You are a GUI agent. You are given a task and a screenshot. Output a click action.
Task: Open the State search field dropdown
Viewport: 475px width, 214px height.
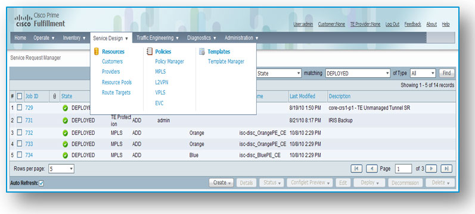pyautogui.click(x=279, y=73)
